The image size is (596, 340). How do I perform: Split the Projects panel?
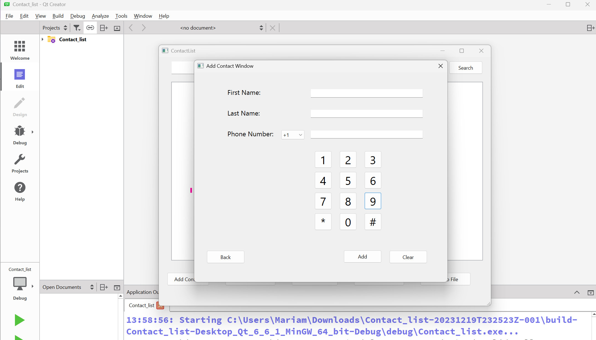pyautogui.click(x=104, y=28)
